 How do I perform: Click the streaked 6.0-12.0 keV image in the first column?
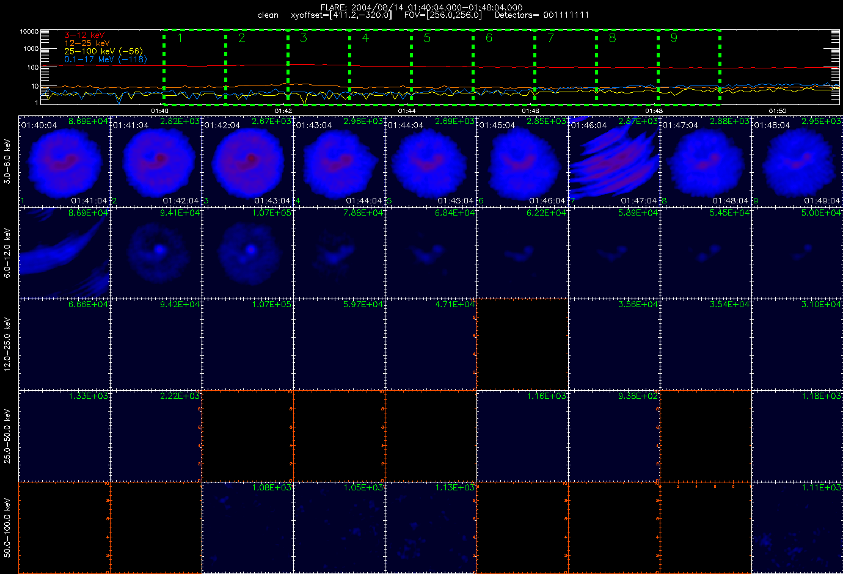(x=65, y=253)
